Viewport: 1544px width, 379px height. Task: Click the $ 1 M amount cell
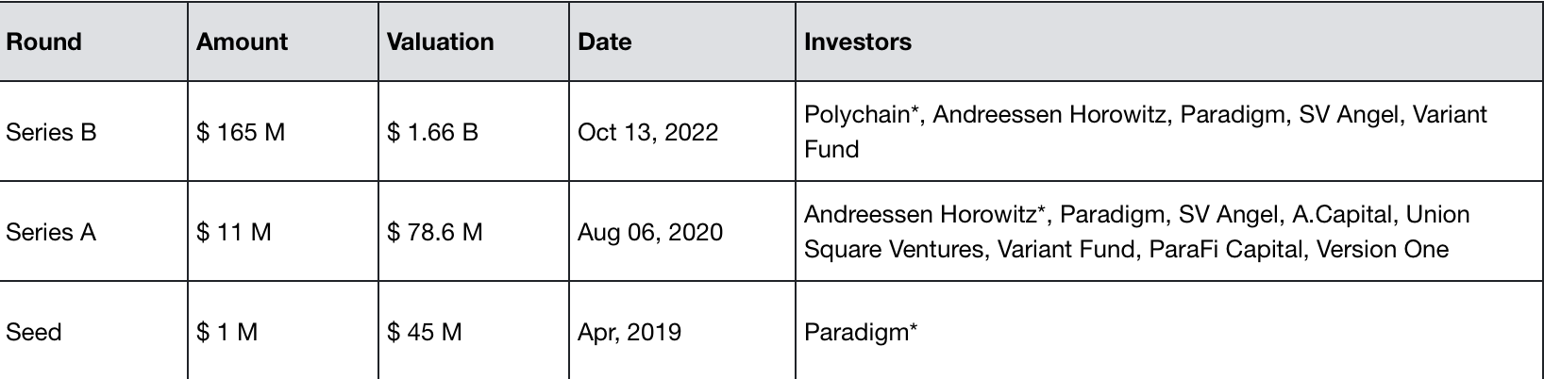[227, 332]
